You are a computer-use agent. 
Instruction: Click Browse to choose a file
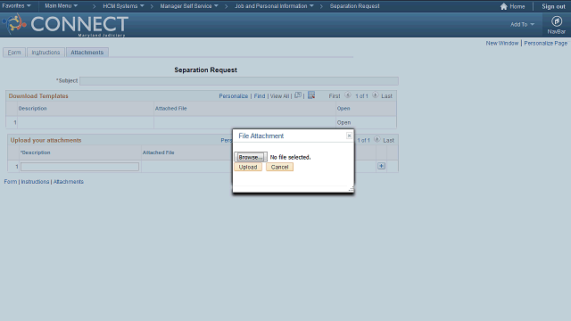coord(251,157)
